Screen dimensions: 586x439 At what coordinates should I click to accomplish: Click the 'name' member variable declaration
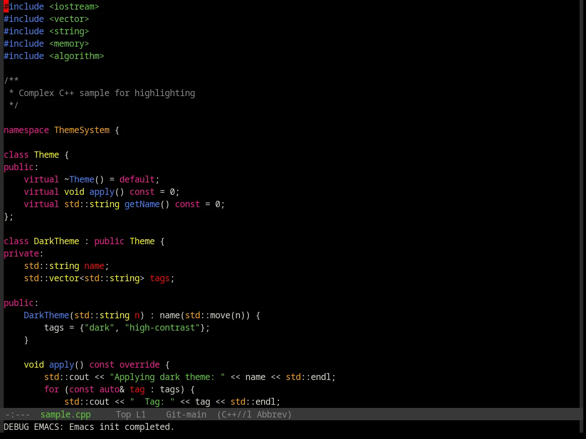(94, 266)
